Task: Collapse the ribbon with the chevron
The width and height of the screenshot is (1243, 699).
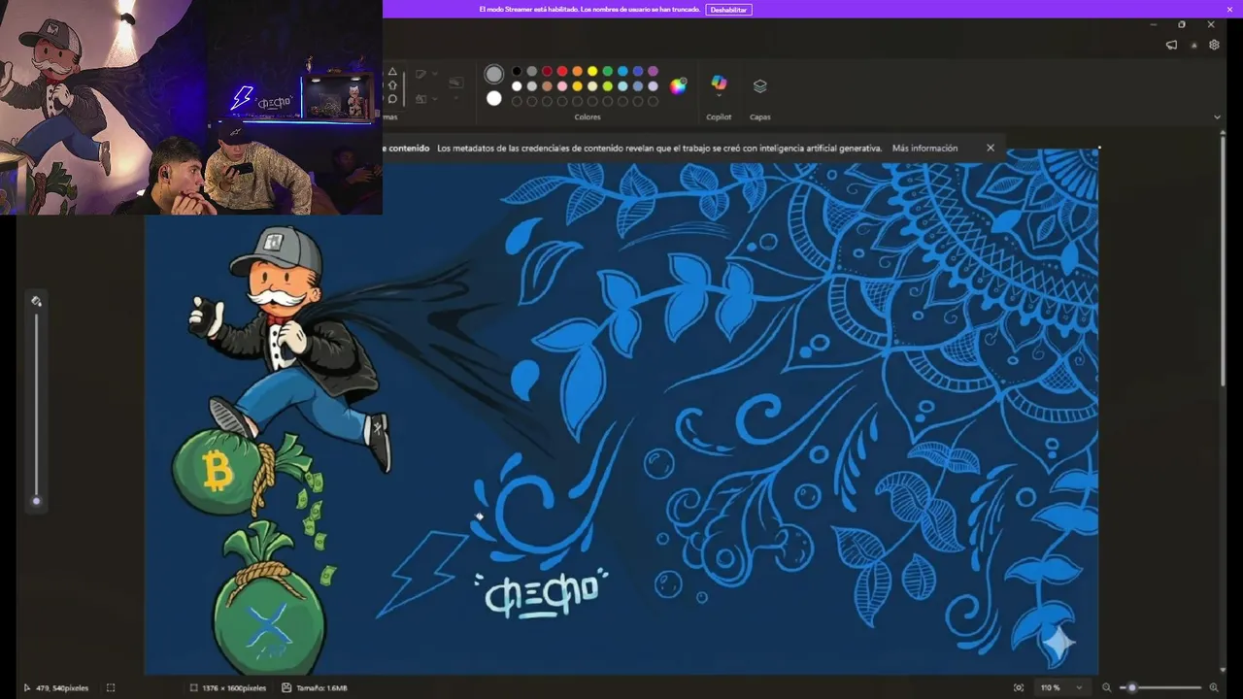Action: coord(1217,116)
